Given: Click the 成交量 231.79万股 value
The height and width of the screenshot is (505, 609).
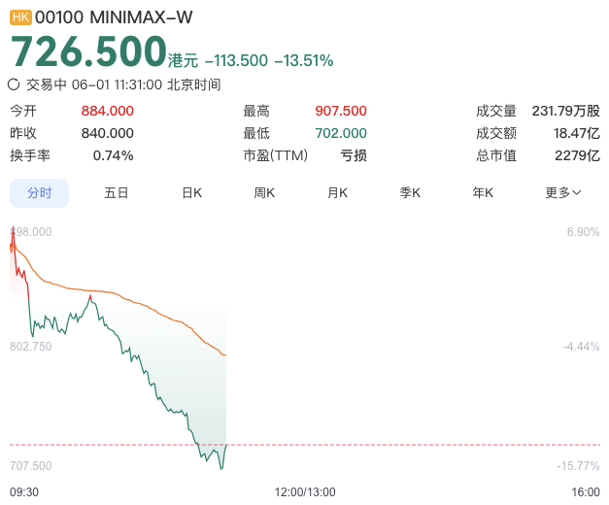Looking at the screenshot, I should point(566,111).
